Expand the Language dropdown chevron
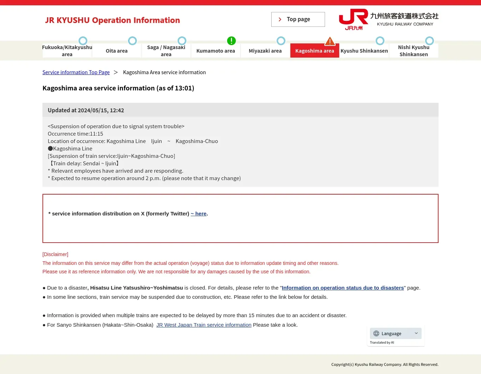 pos(416,333)
